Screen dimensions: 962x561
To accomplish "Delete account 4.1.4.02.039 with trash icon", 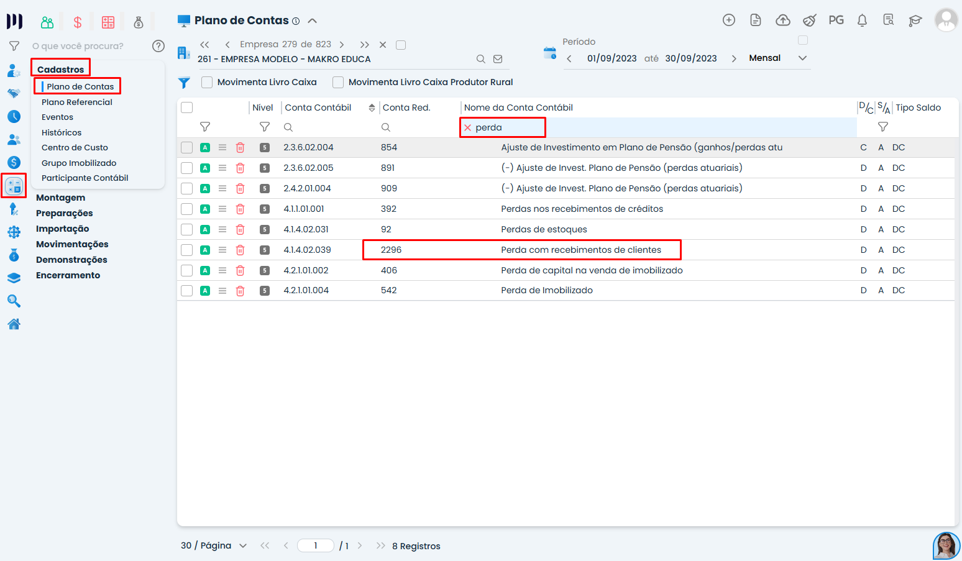I will tap(240, 250).
